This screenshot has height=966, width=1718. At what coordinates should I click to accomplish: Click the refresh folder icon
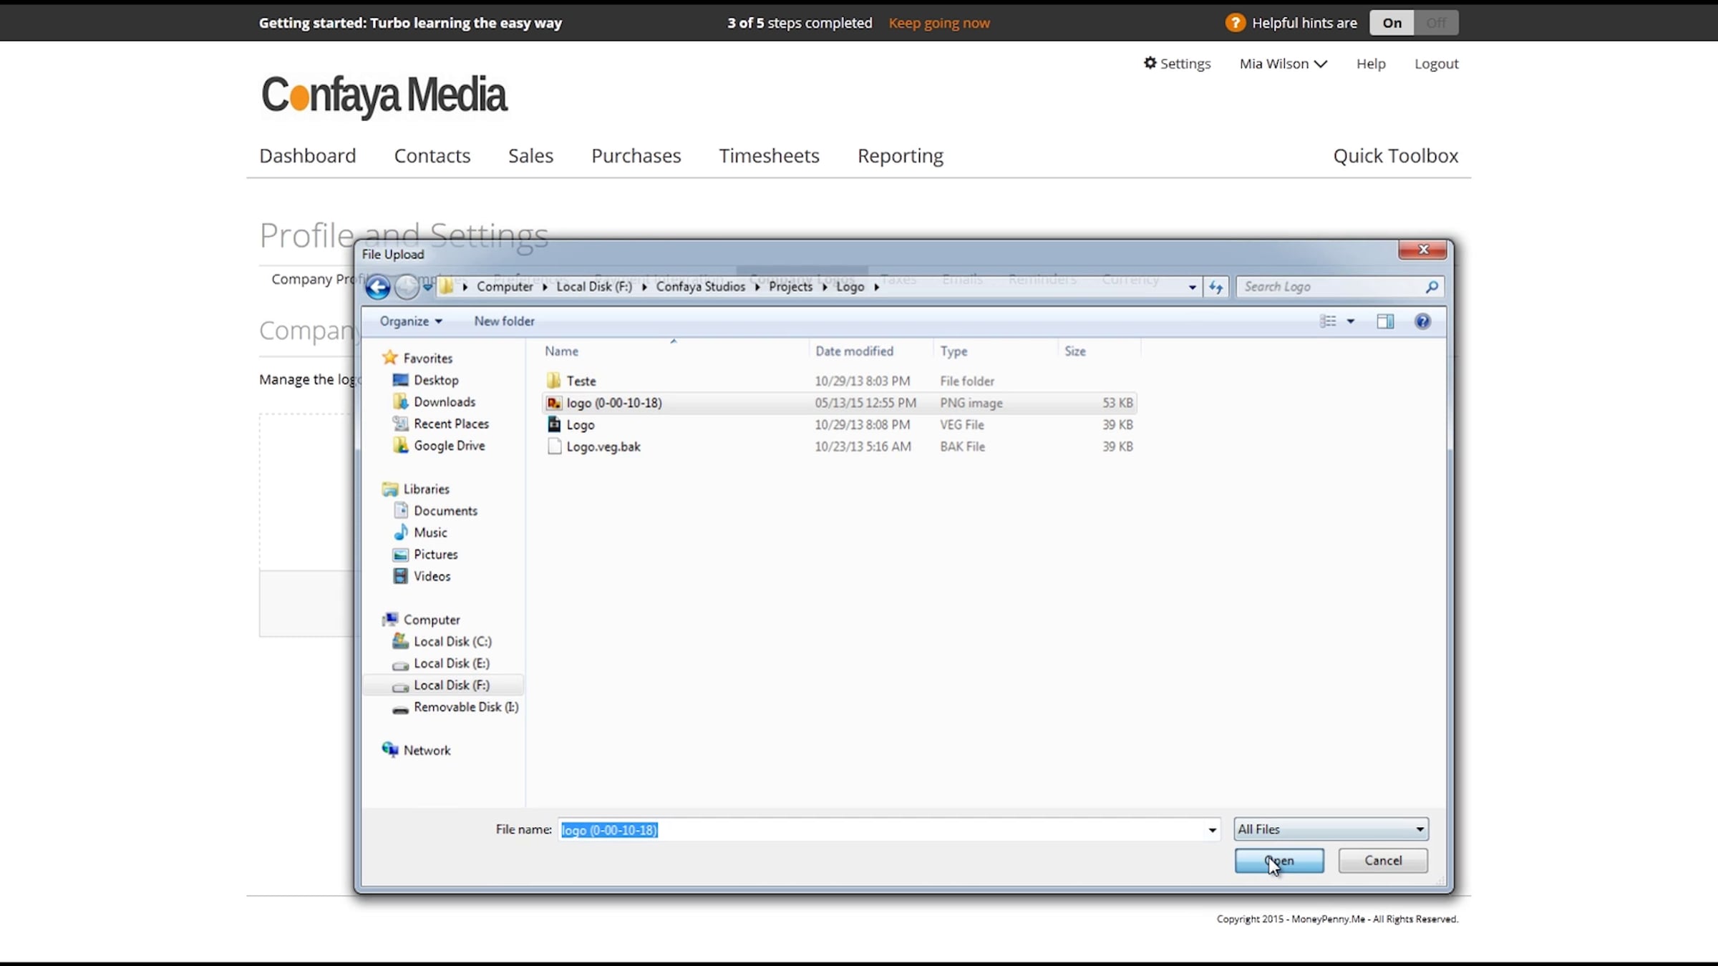(1215, 287)
